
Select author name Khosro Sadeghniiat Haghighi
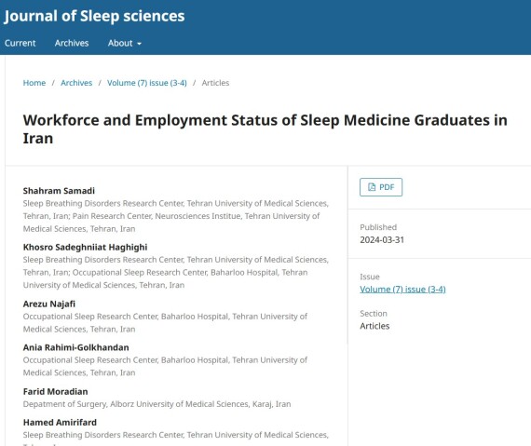(85, 248)
